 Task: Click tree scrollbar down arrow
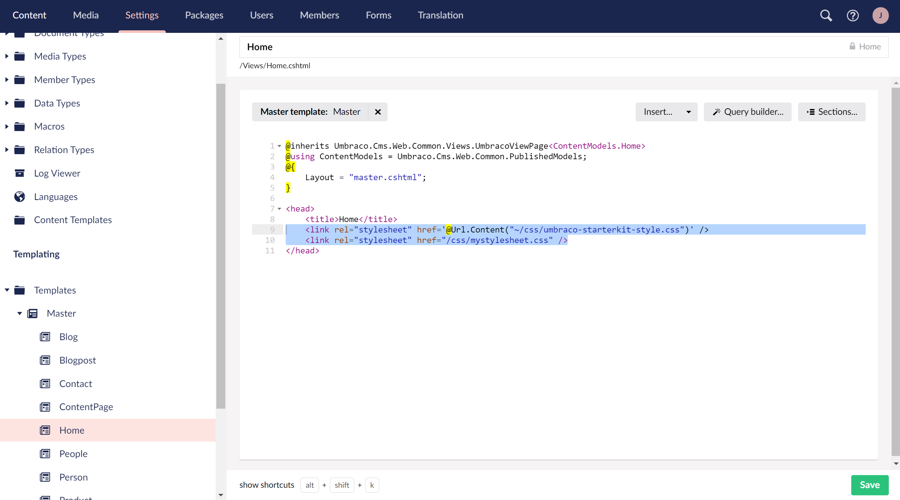(x=221, y=495)
